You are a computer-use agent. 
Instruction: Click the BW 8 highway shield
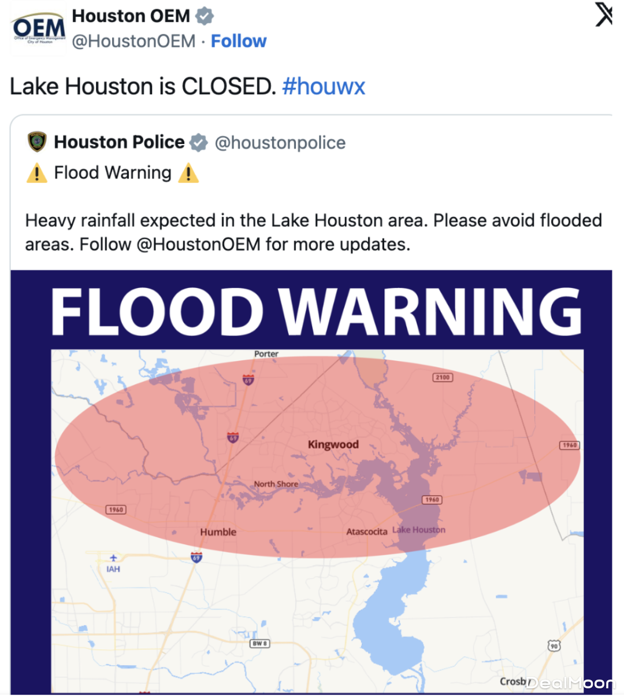(259, 643)
